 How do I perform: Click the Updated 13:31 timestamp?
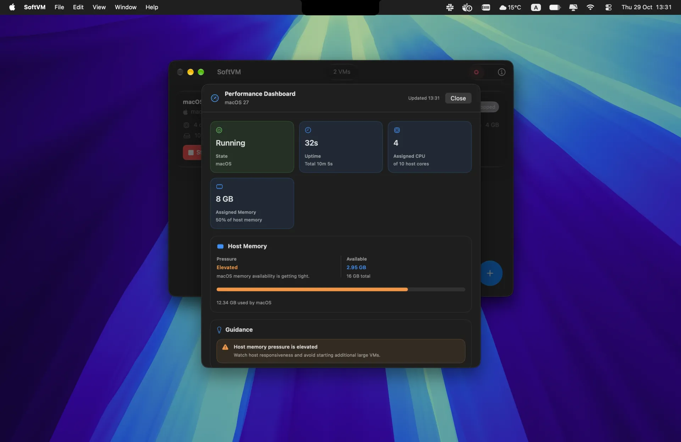point(423,98)
